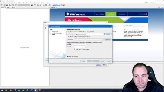164x92 pixels.
Task: Open the Navigate menu
Action: pyautogui.click(x=11, y=3)
